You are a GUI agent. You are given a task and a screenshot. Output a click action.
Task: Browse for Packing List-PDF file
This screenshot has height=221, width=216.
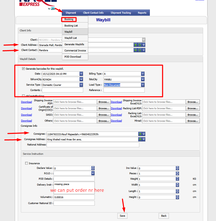pos(193,108)
